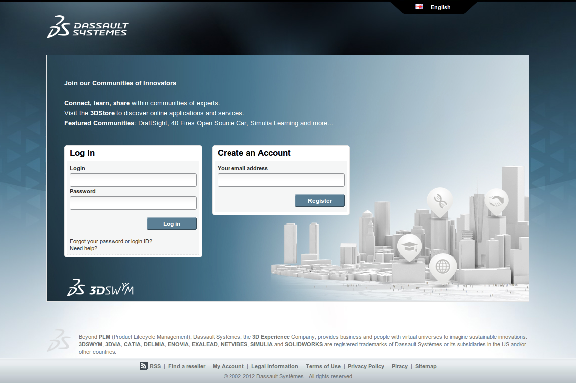This screenshot has width=576, height=383.
Task: Open Privacy Policy footer link
Action: [366, 366]
